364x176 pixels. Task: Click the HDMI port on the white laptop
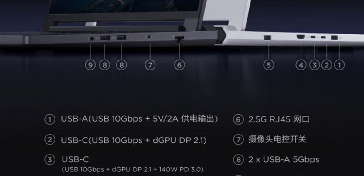tap(301, 37)
